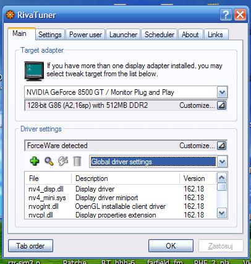Click the driver file list scroll up arrow
Viewport: 251px width, 264px height.
click(x=222, y=178)
